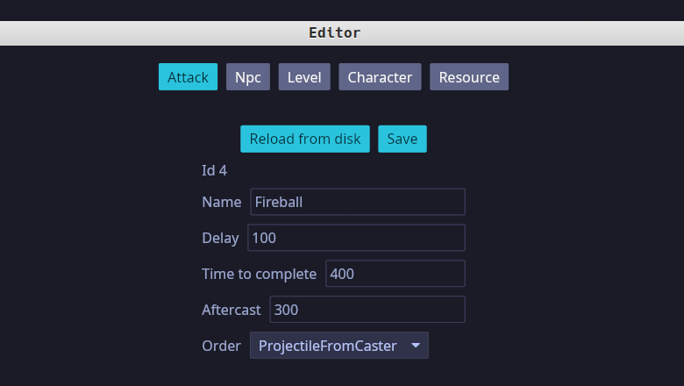
Task: Click the Name field containing Fireball
Action: (x=357, y=202)
